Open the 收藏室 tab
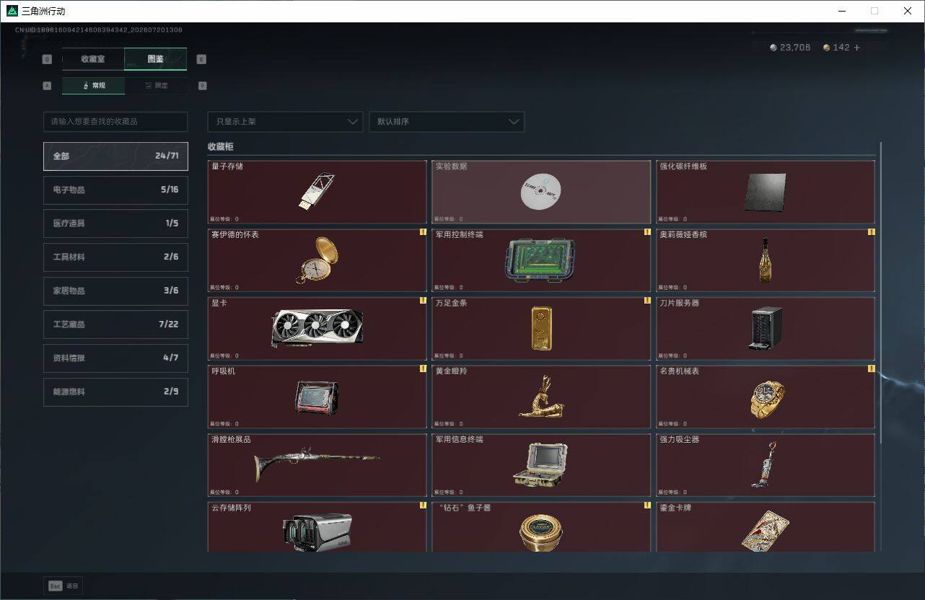Image resolution: width=925 pixels, height=600 pixels. coord(93,59)
